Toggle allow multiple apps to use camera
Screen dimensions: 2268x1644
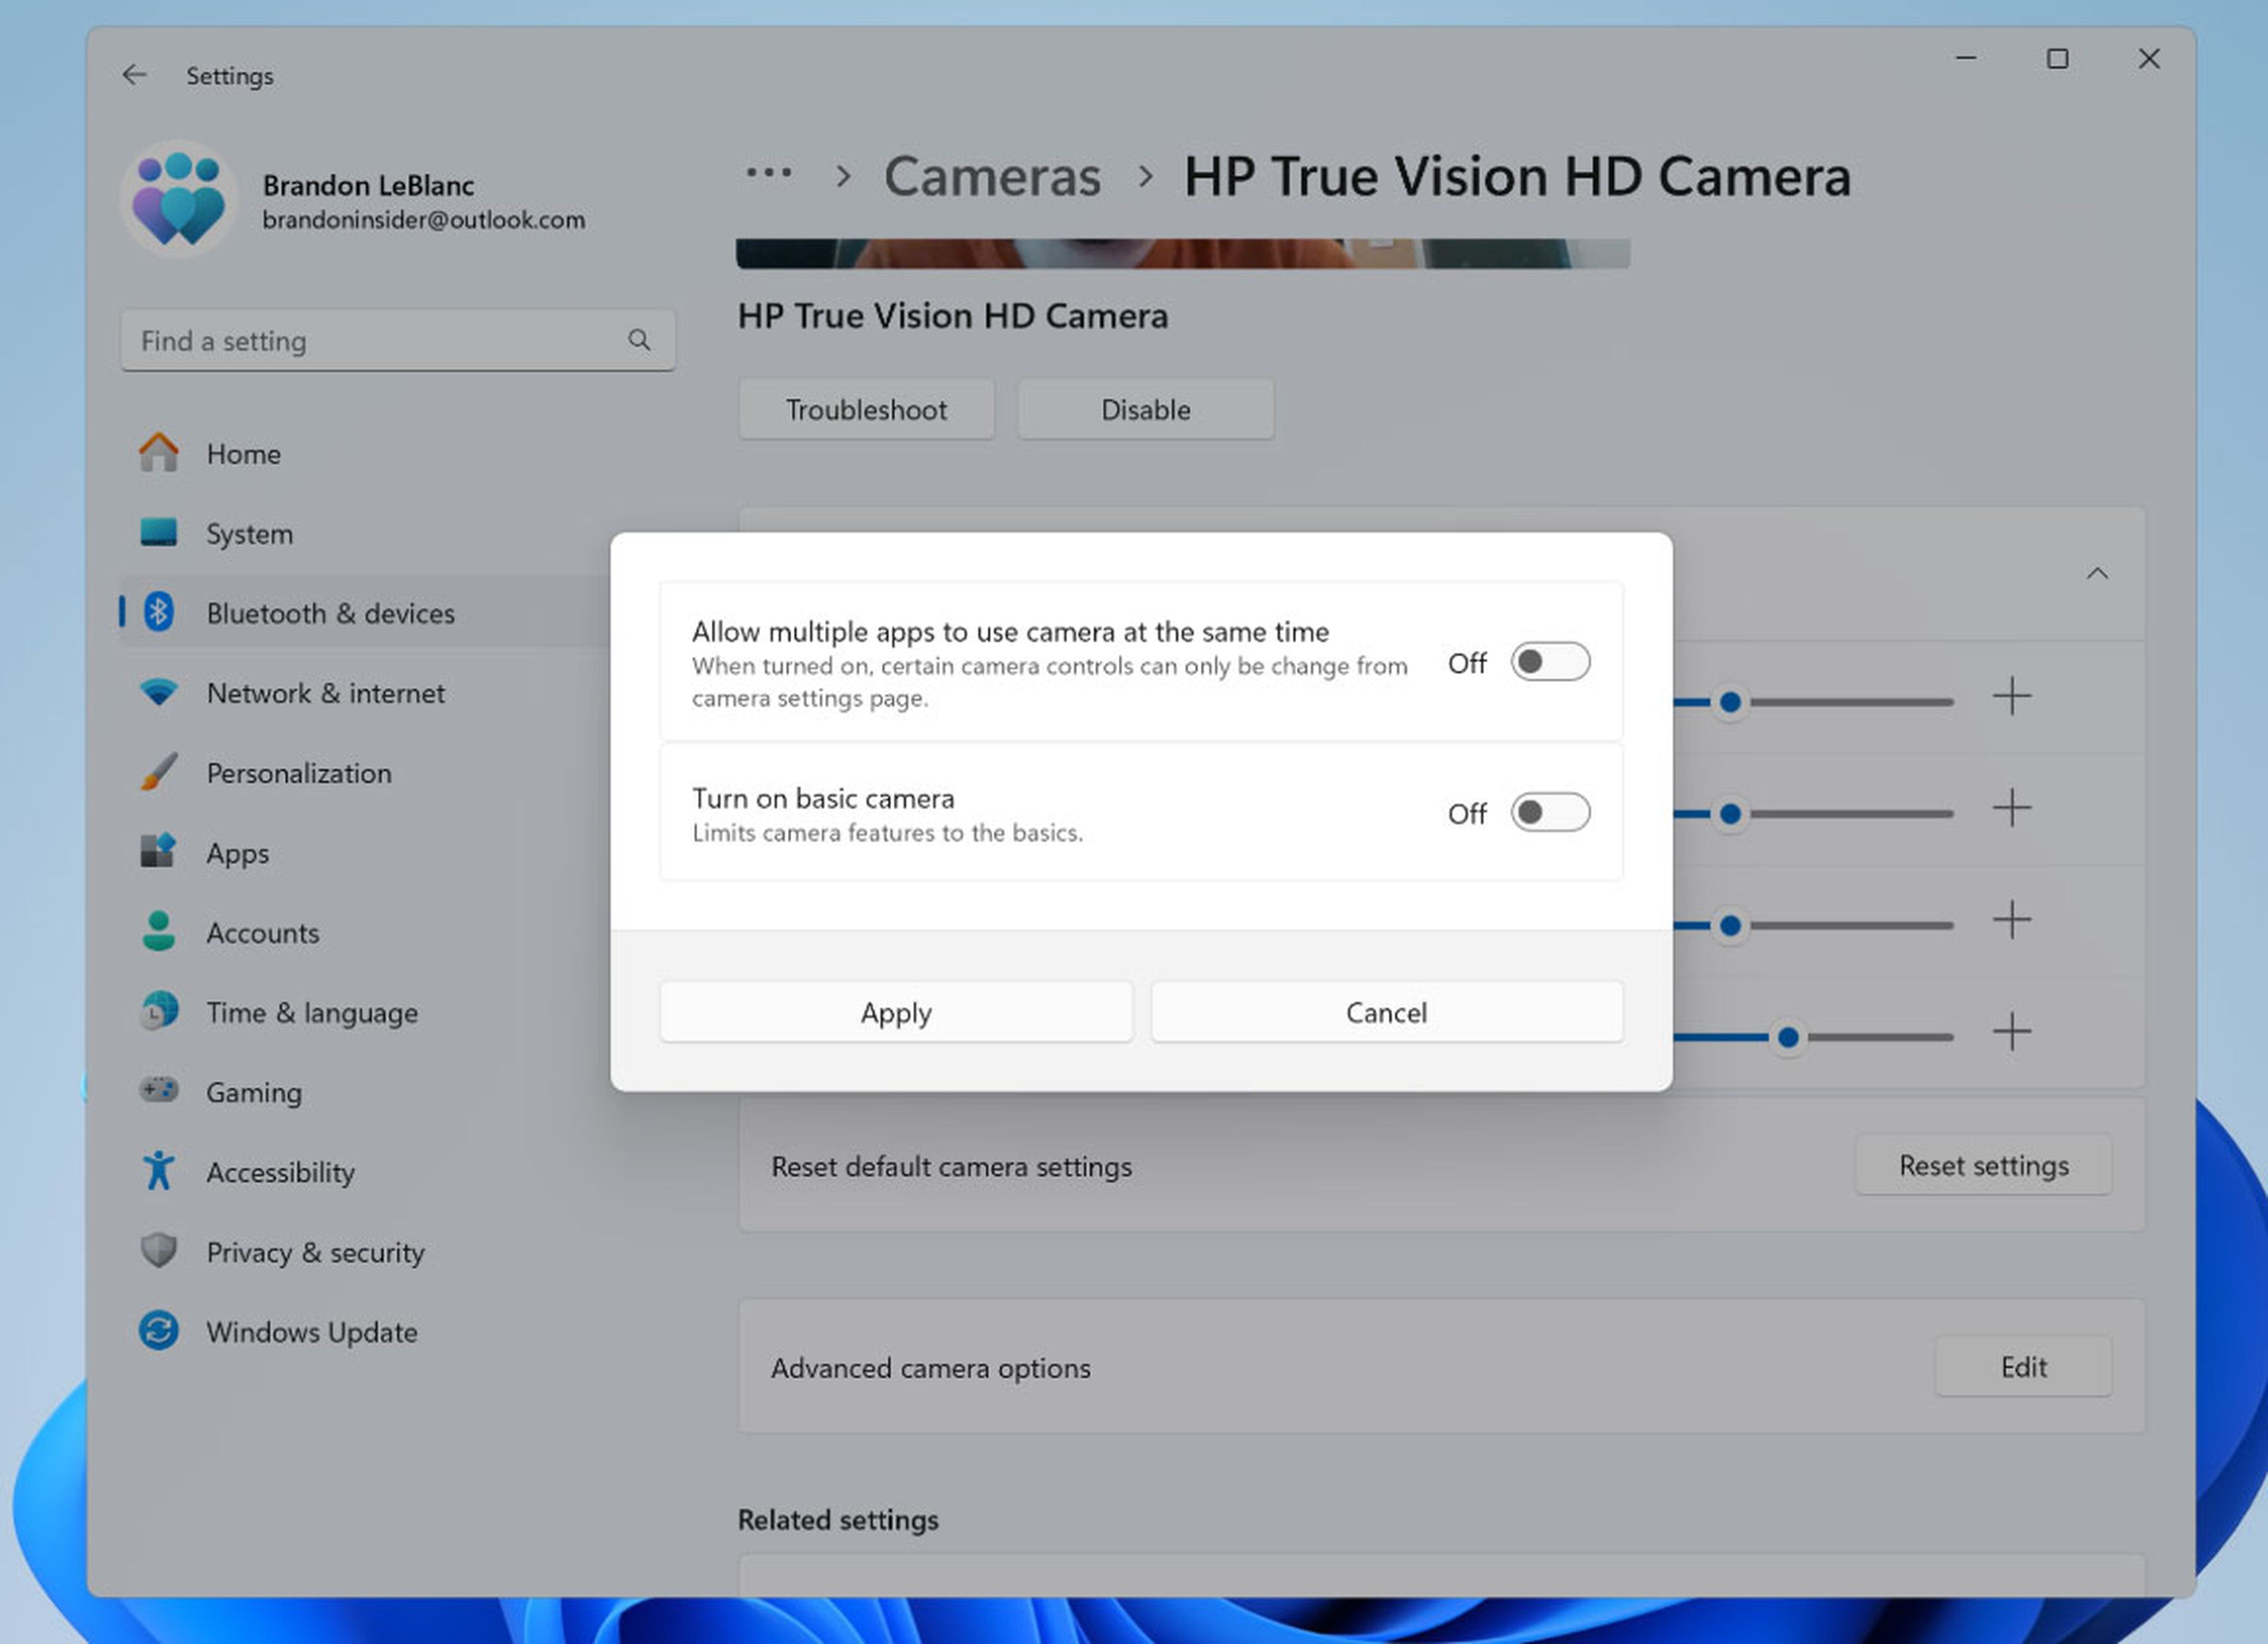click(x=1549, y=662)
